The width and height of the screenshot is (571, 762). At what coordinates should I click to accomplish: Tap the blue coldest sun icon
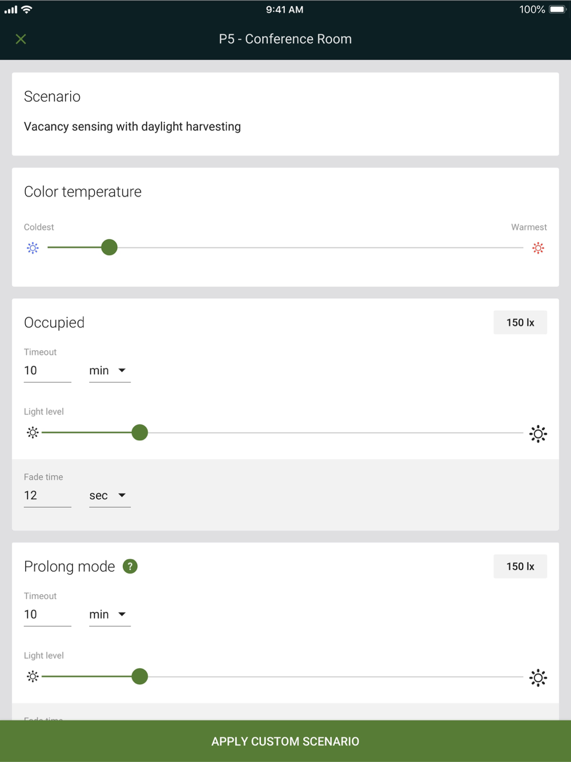(x=33, y=248)
